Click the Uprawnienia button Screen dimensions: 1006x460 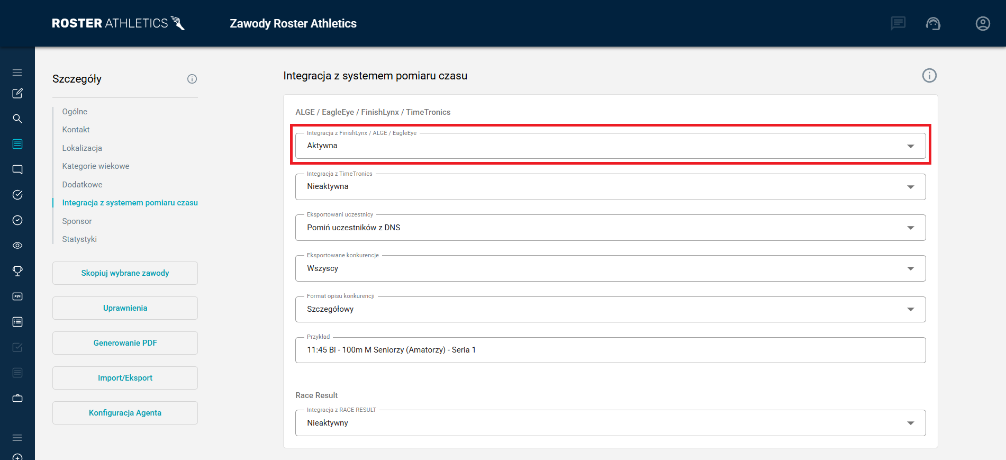coord(125,308)
